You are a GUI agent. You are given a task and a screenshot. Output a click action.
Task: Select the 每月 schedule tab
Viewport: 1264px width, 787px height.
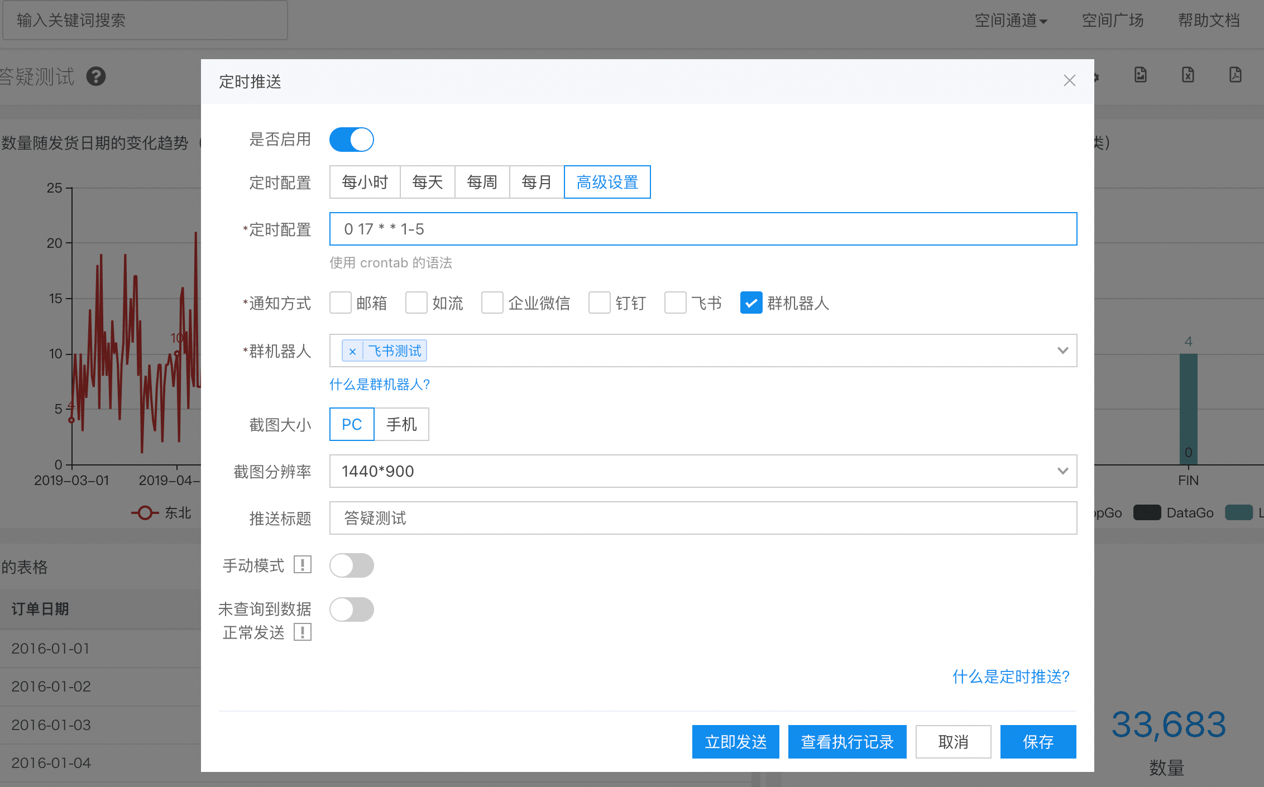[x=537, y=182]
